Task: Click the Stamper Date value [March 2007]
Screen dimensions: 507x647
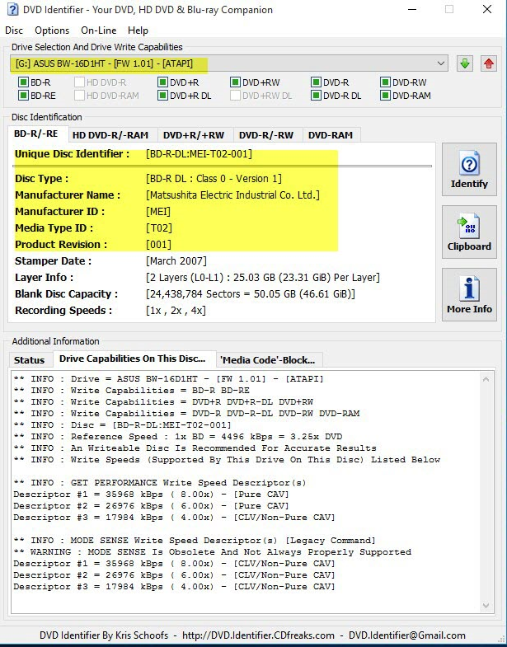Action: tap(176, 261)
